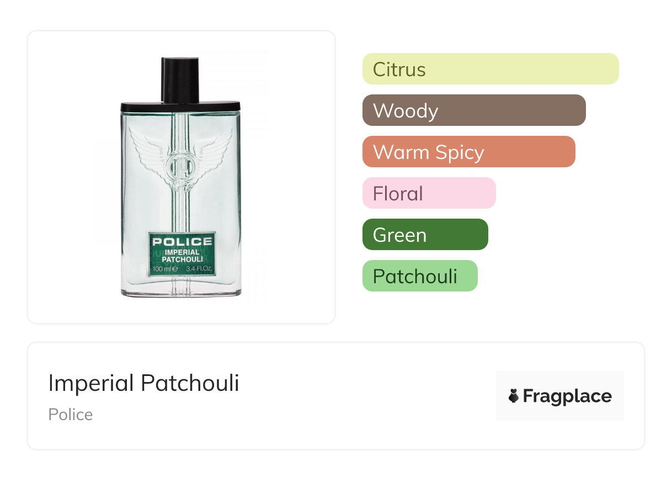Open the Fragplace logo text
This screenshot has width=672, height=477.
[x=567, y=396]
